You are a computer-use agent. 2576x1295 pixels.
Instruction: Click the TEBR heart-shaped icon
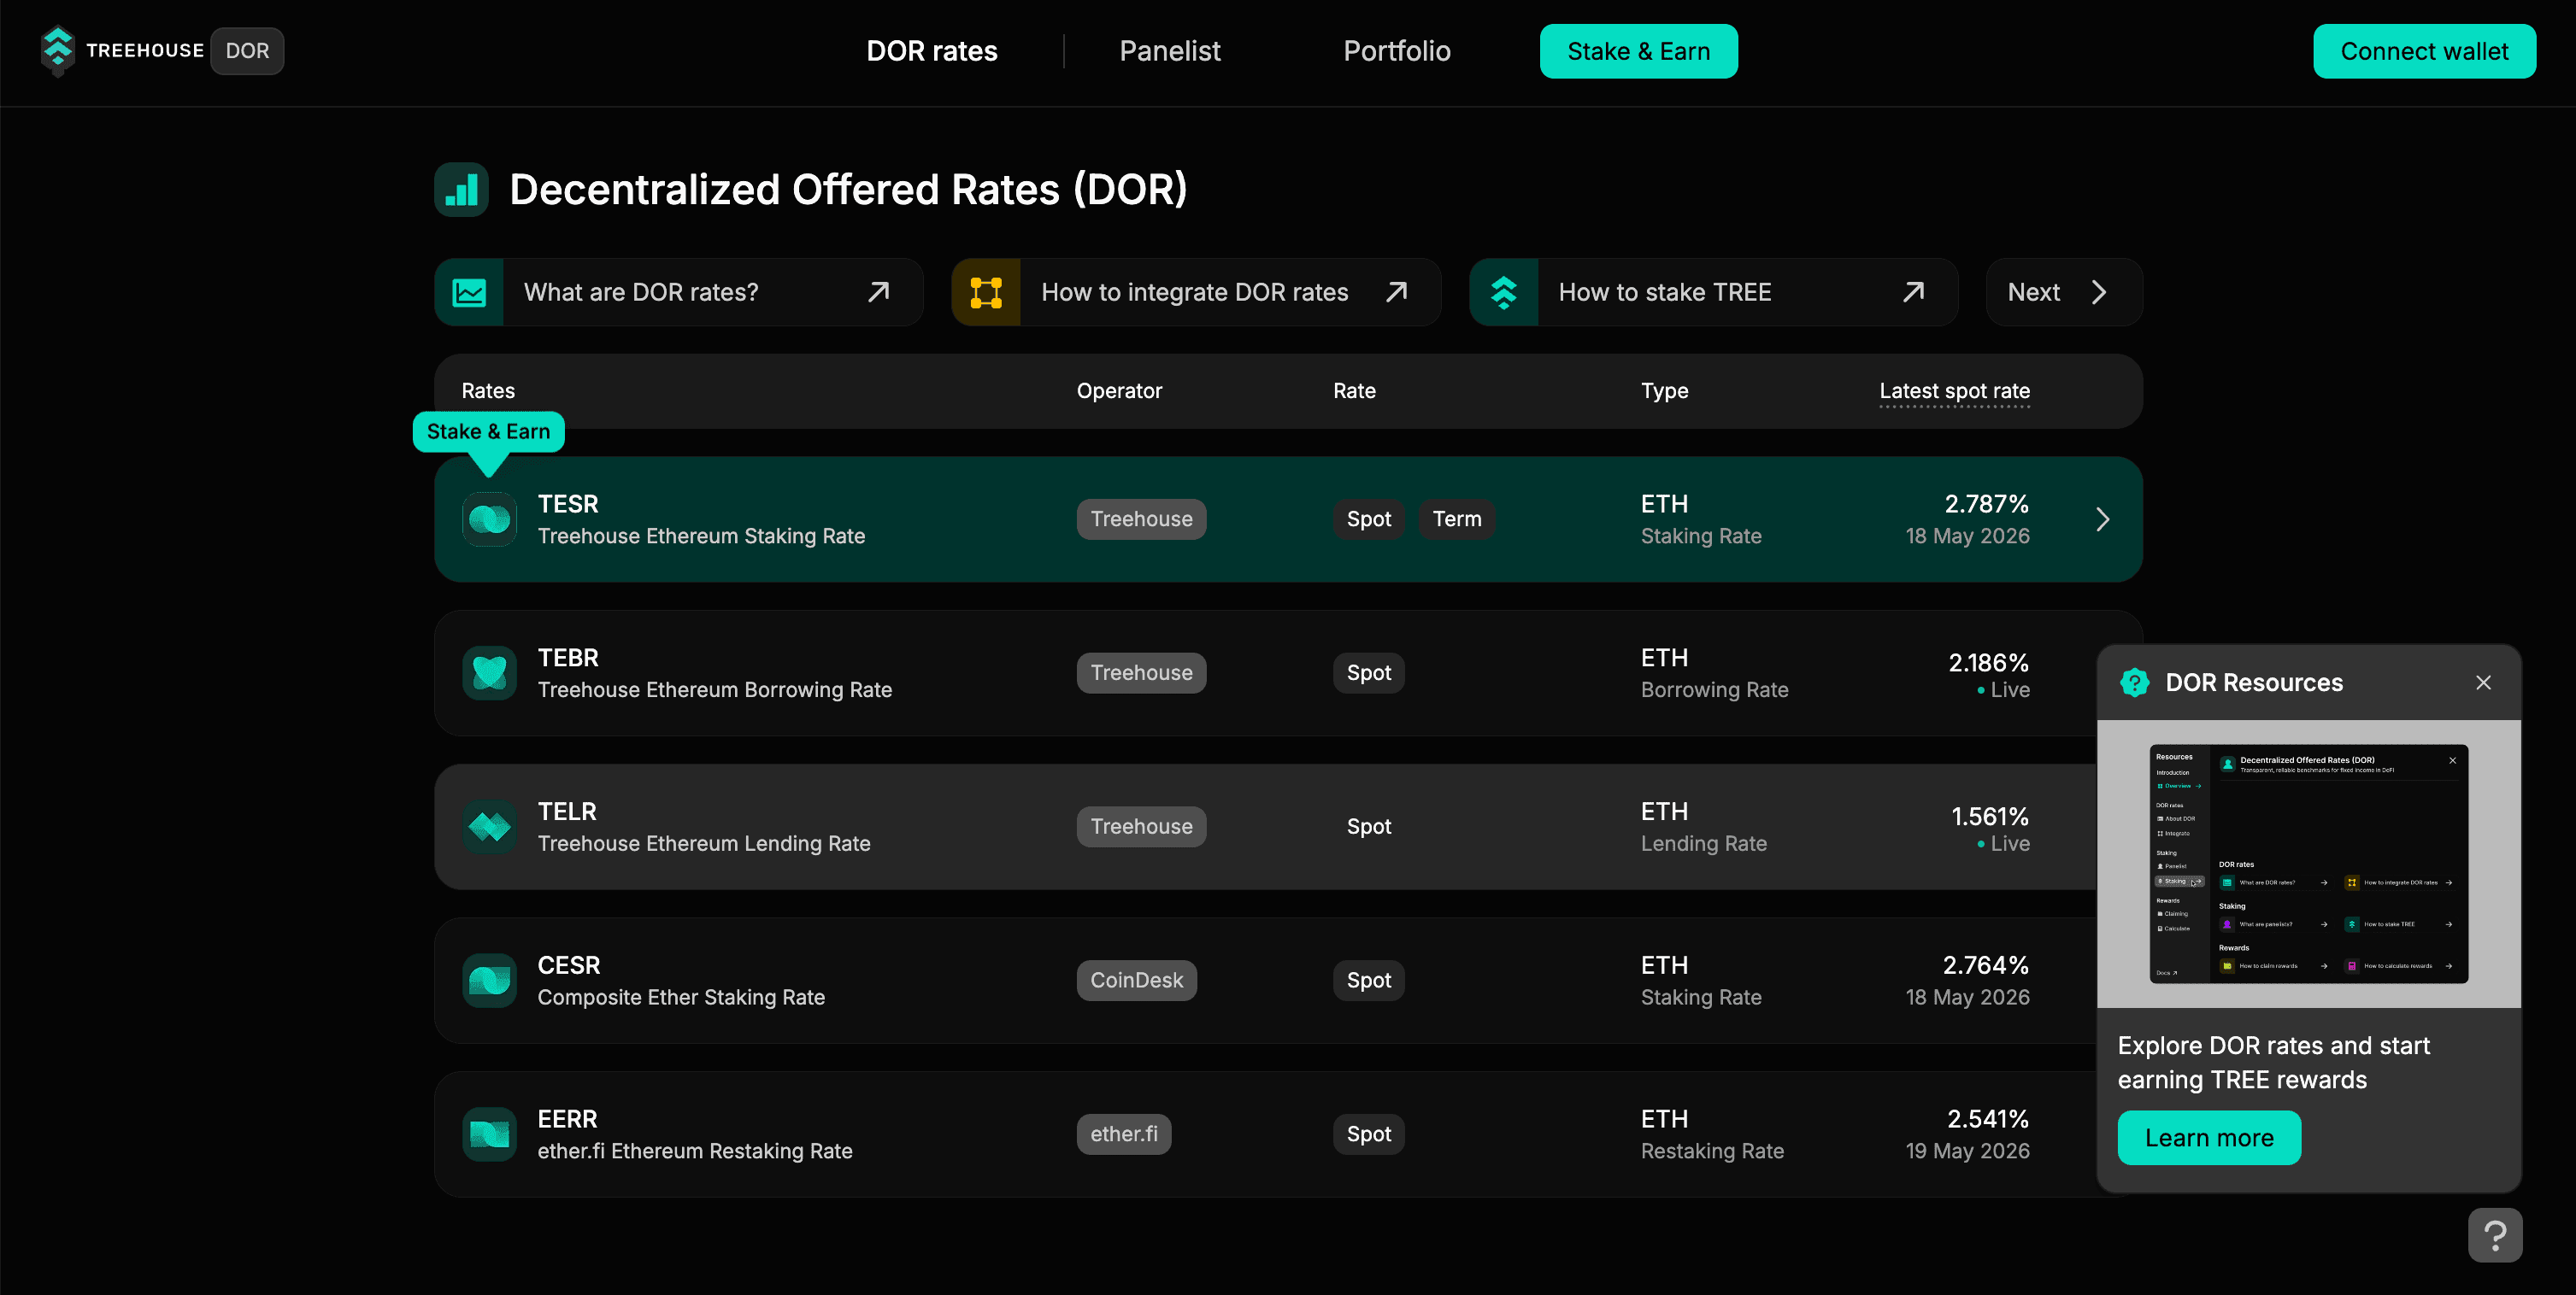[489, 673]
